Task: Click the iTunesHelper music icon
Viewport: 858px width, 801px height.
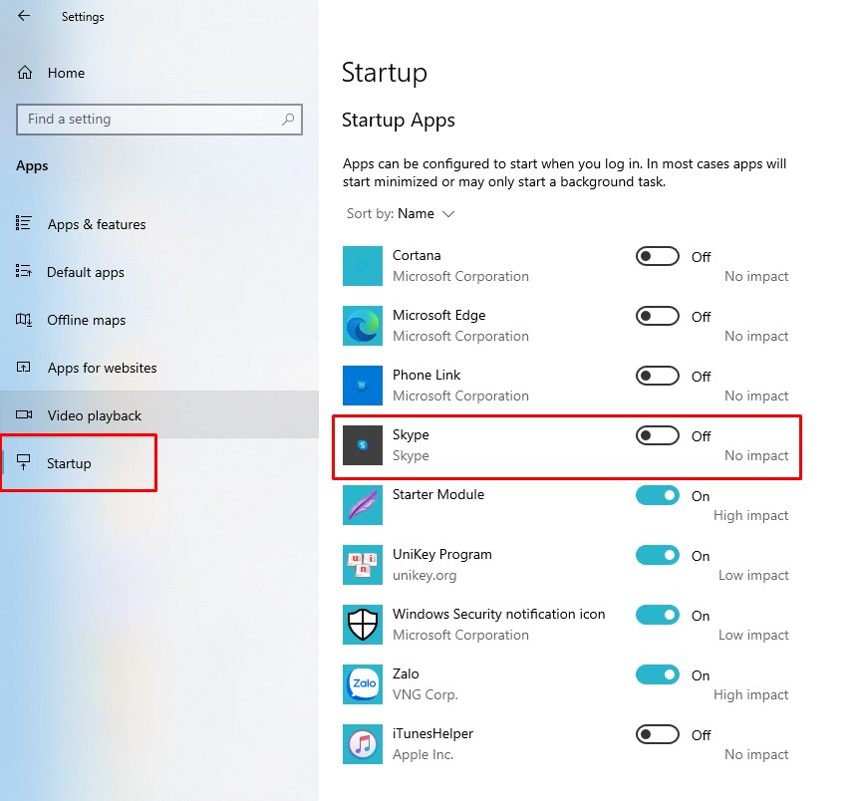Action: click(x=362, y=744)
